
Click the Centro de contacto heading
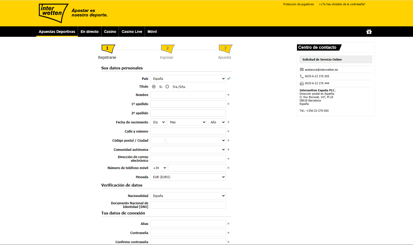(317, 47)
